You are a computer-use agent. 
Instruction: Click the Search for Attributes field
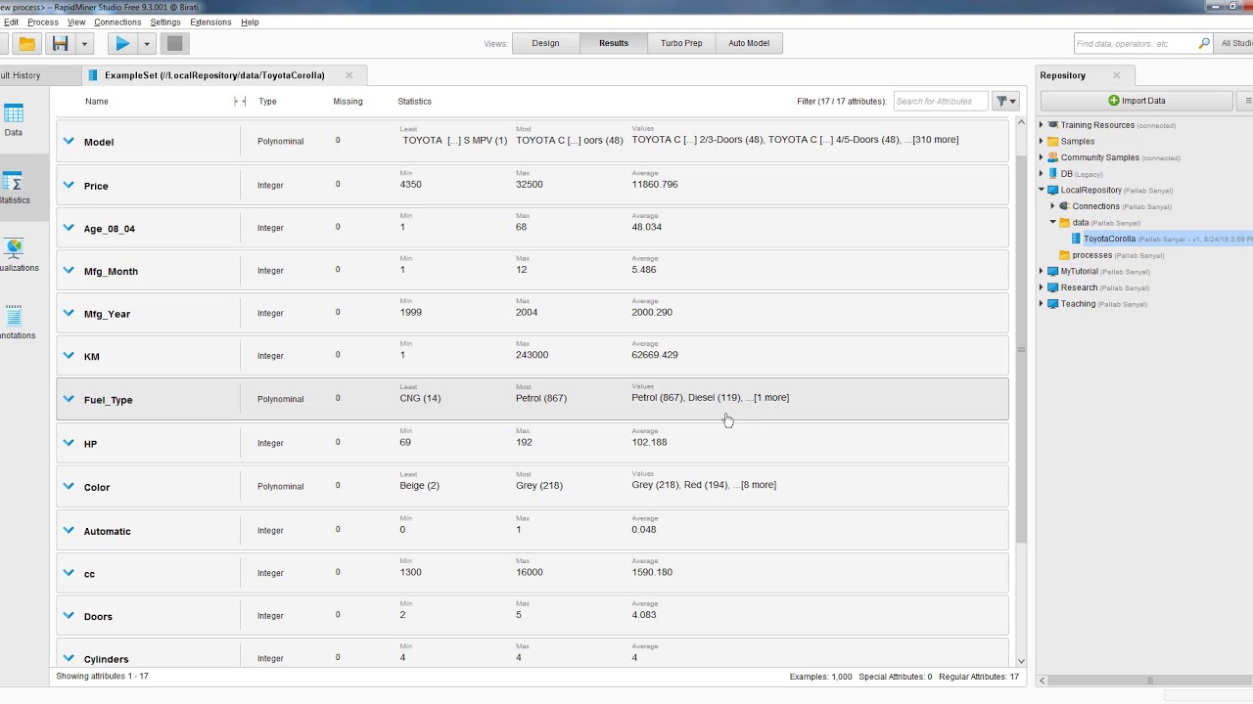[939, 101]
